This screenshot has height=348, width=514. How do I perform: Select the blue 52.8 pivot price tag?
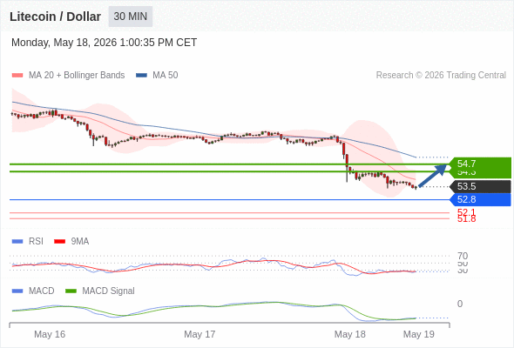click(480, 200)
